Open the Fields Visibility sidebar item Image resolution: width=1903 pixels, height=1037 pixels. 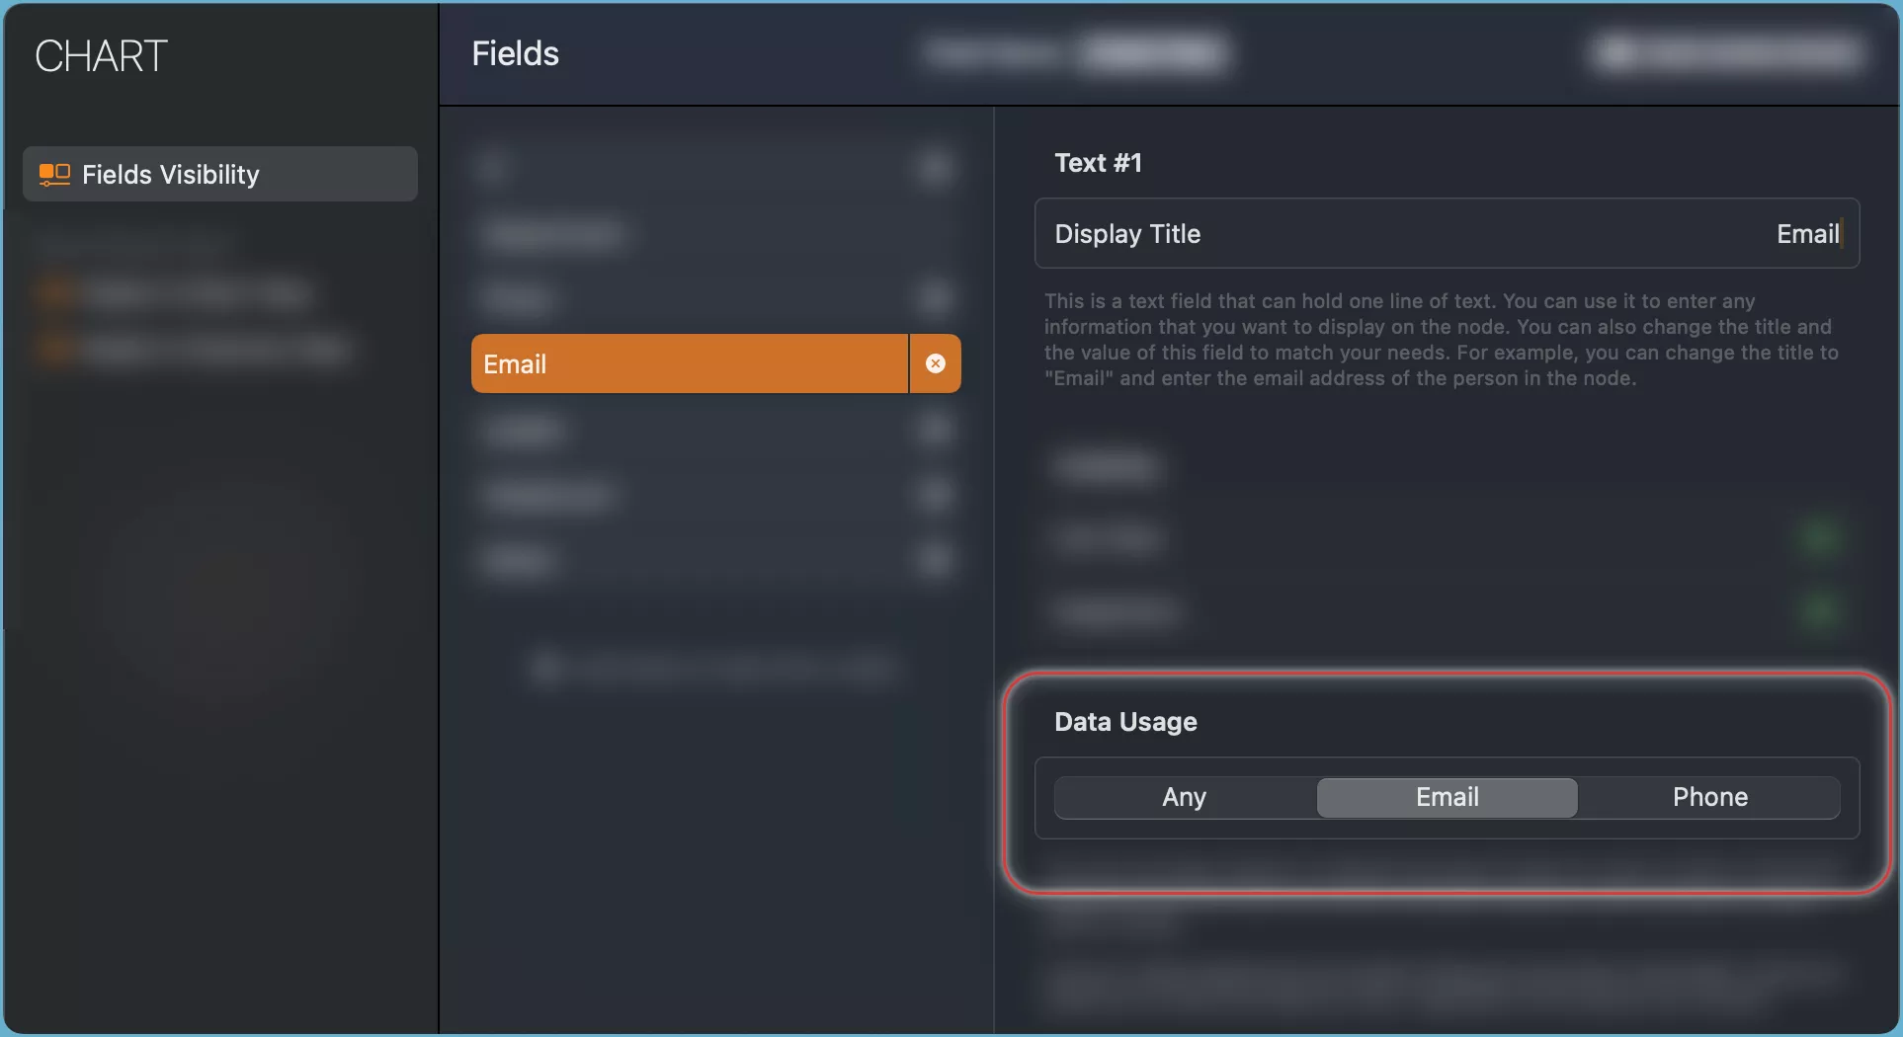(219, 175)
